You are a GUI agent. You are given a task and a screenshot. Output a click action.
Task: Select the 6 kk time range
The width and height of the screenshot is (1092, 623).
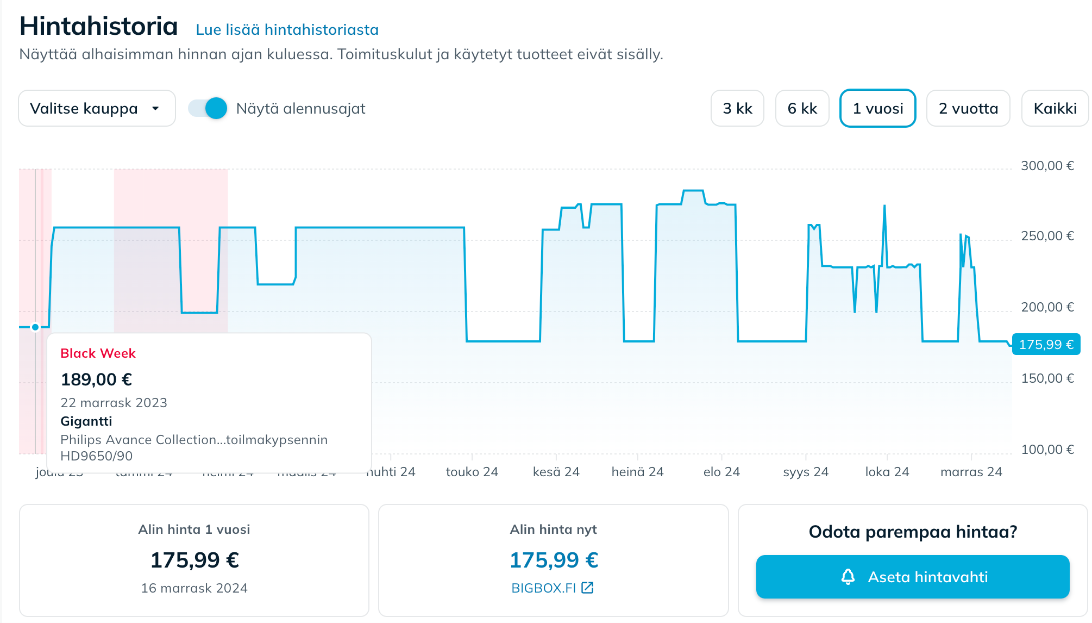(802, 109)
